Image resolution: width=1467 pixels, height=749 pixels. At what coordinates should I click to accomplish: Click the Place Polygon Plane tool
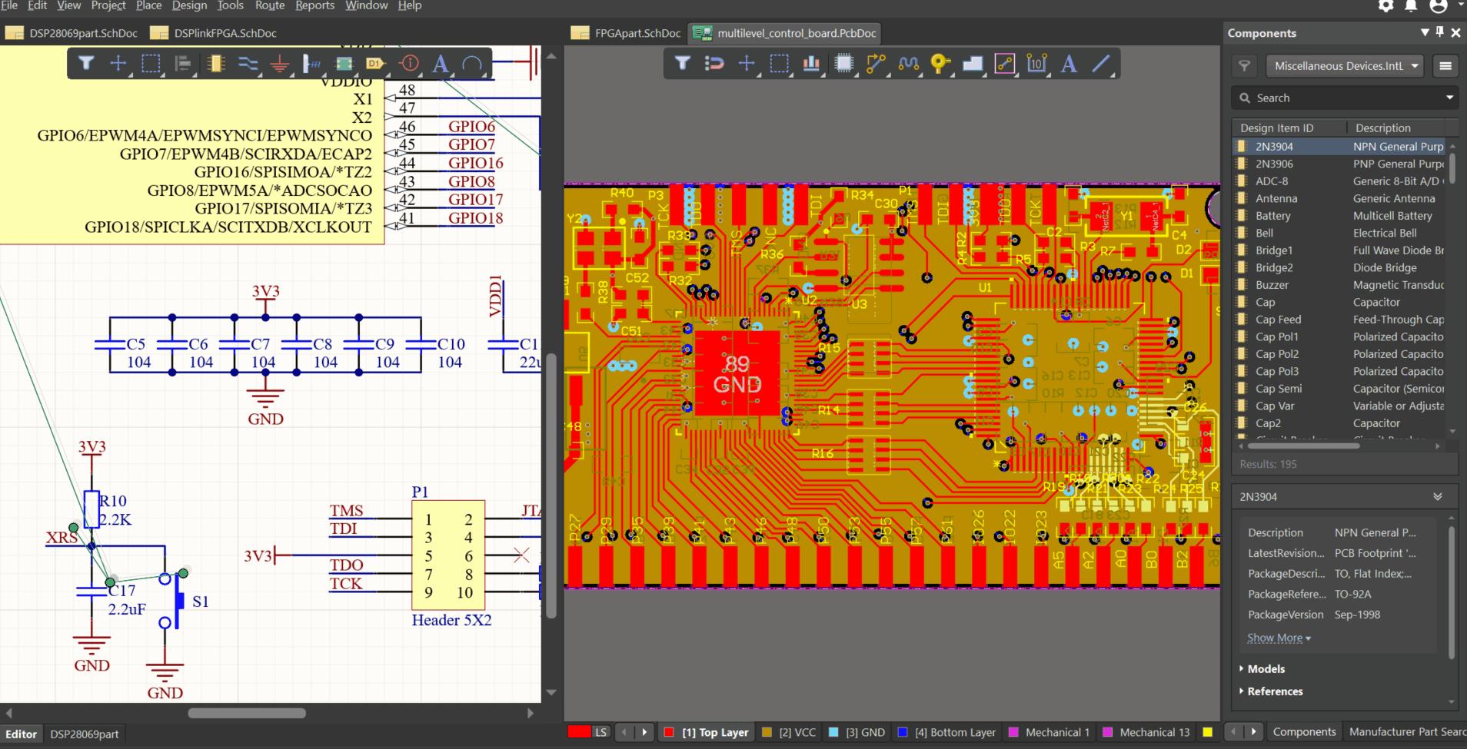(x=972, y=64)
